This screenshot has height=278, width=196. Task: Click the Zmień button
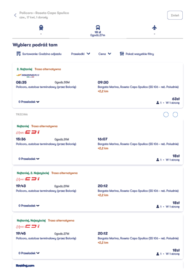click(175, 15)
